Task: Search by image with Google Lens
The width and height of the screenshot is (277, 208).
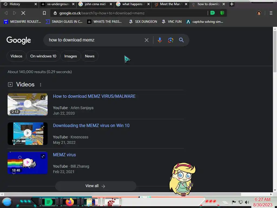Action: coord(170,40)
